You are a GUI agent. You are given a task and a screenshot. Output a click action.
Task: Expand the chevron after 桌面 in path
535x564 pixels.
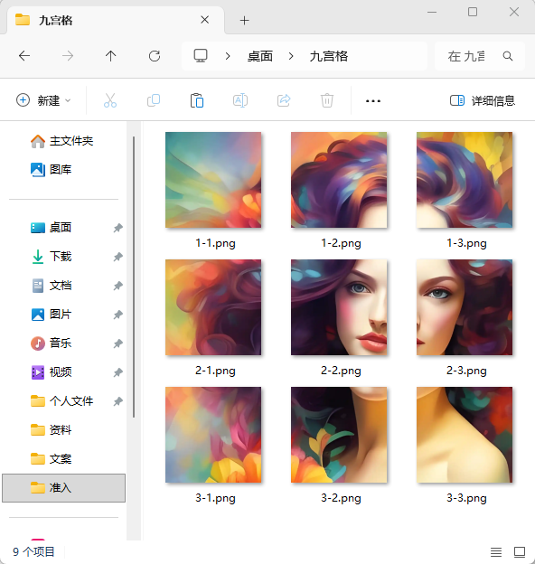tap(291, 56)
